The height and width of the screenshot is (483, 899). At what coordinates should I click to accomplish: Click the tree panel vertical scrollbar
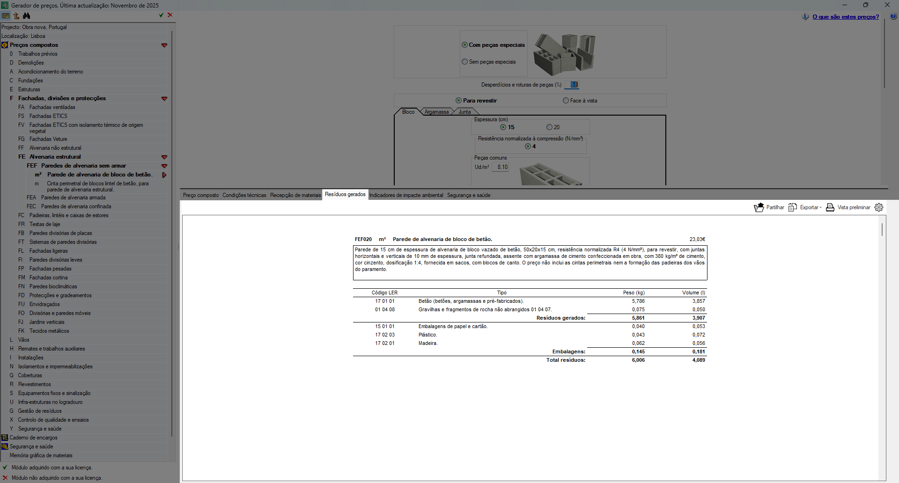(172, 234)
